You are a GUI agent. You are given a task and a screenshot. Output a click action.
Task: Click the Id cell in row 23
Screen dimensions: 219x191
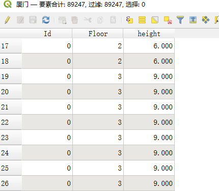point(47,138)
